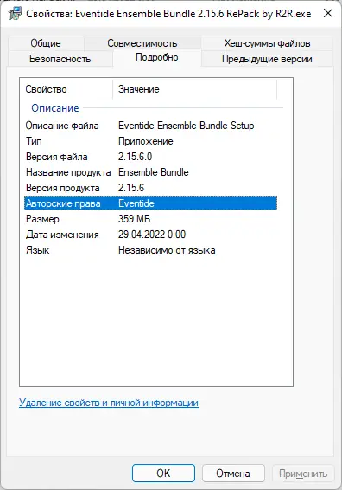Click the Отмена button
This screenshot has width=342, height=490.
pyautogui.click(x=233, y=474)
